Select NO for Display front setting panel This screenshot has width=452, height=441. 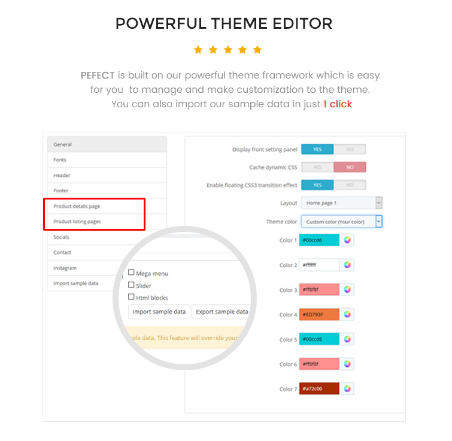[x=350, y=149]
